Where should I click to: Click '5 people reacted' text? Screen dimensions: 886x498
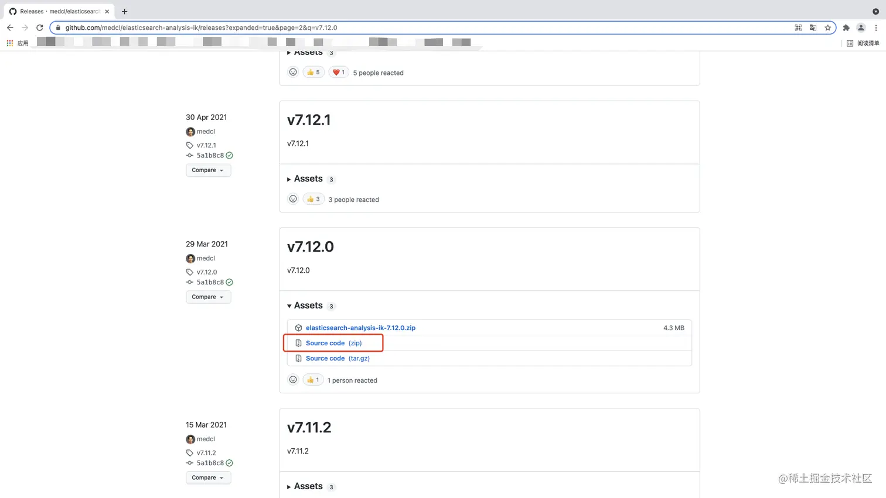pos(378,73)
